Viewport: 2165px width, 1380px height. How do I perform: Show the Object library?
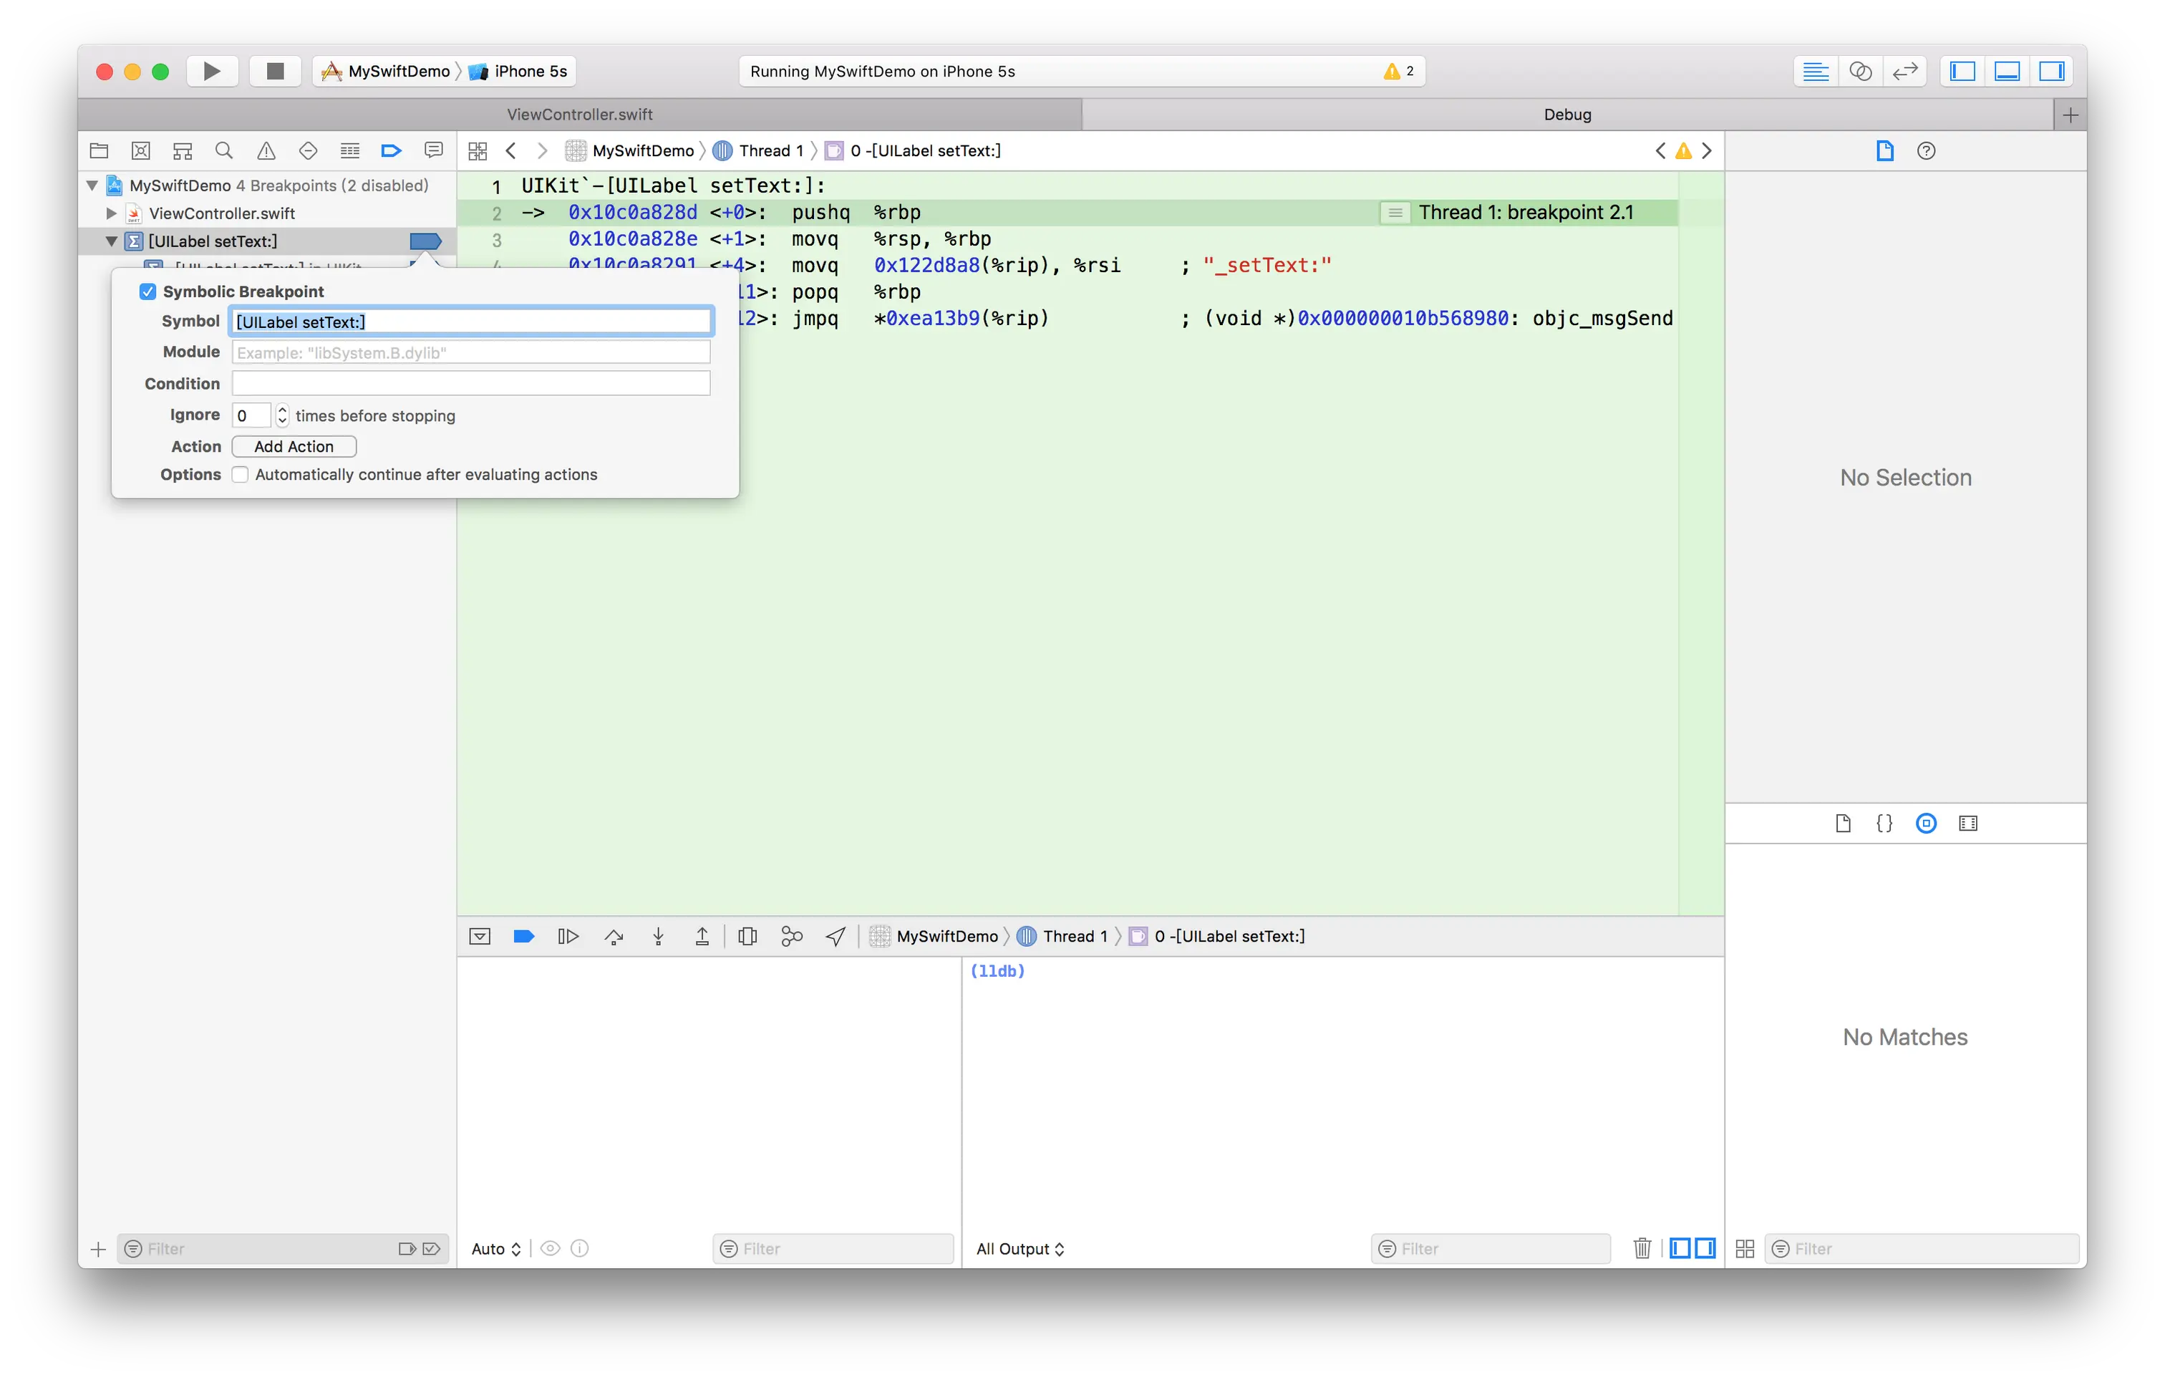click(x=1926, y=823)
